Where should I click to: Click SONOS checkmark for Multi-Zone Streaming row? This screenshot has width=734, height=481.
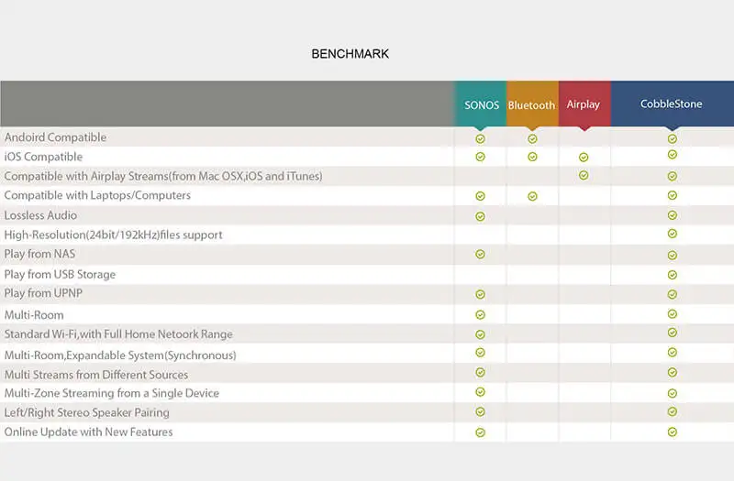(x=480, y=392)
